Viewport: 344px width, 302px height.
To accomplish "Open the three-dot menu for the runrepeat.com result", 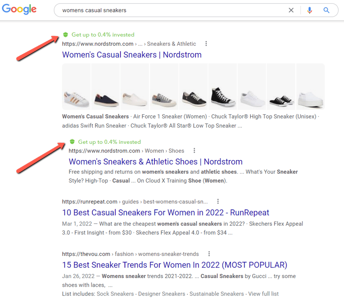I will coord(218,201).
